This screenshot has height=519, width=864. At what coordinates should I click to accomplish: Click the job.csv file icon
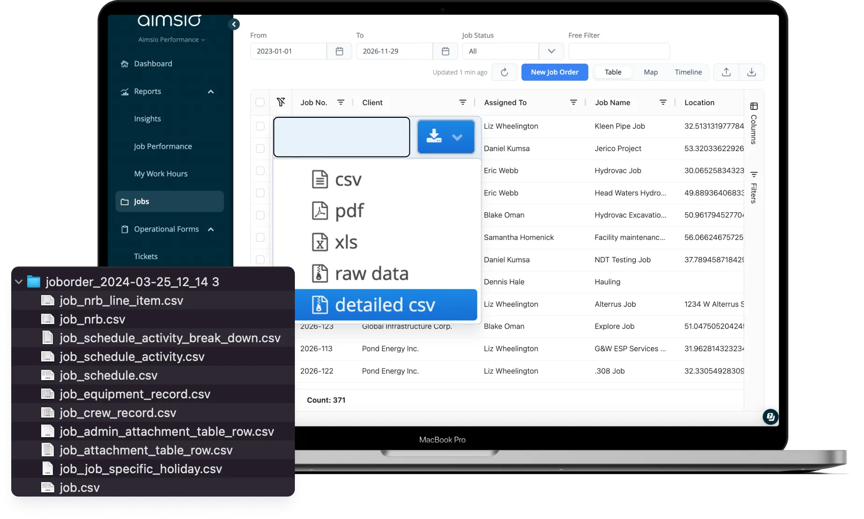pyautogui.click(x=48, y=487)
